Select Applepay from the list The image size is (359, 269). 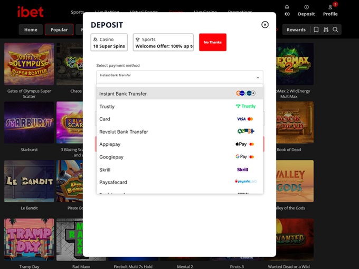coord(179,144)
